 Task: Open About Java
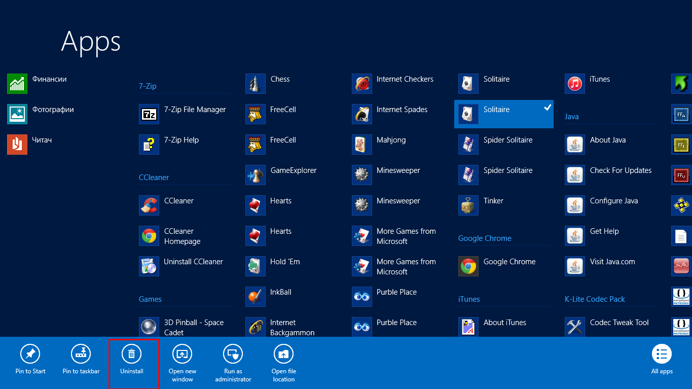595,145
